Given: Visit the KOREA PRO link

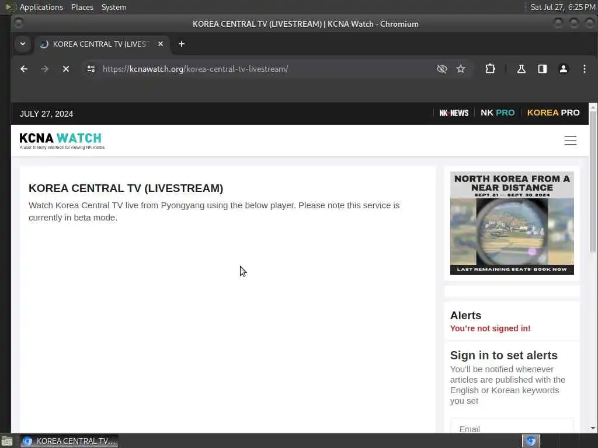Looking at the screenshot, I should tap(554, 113).
